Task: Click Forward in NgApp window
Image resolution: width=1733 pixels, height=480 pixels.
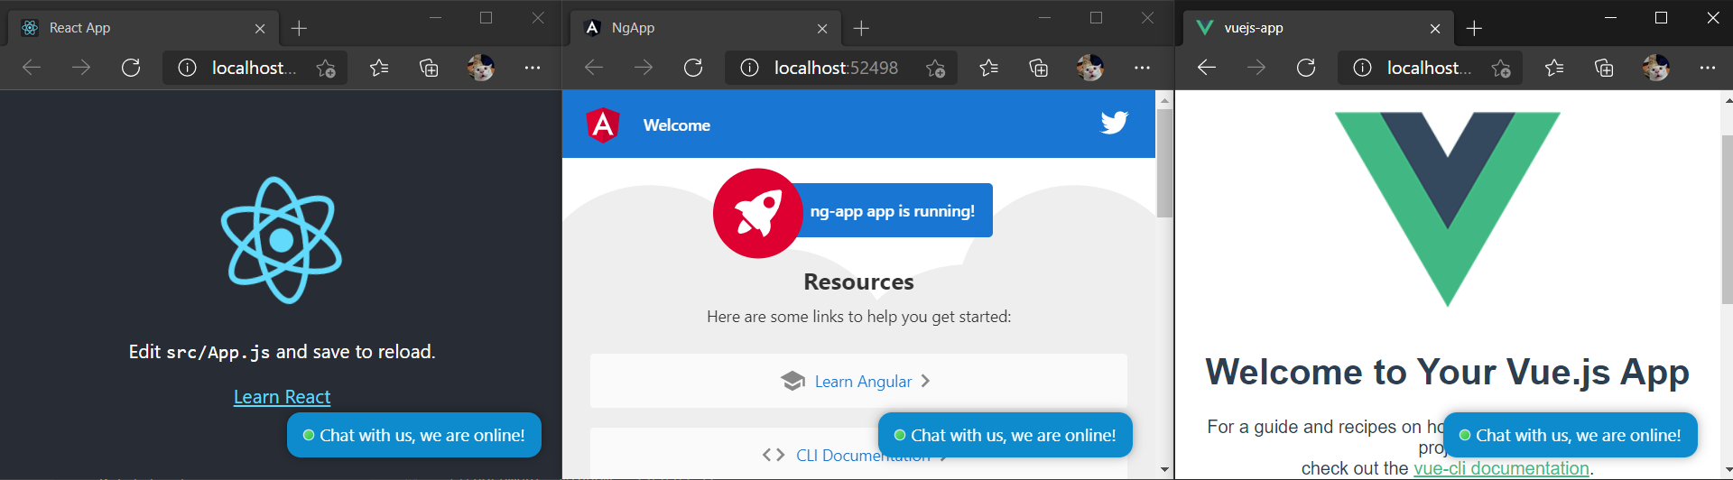Action: coord(644,68)
